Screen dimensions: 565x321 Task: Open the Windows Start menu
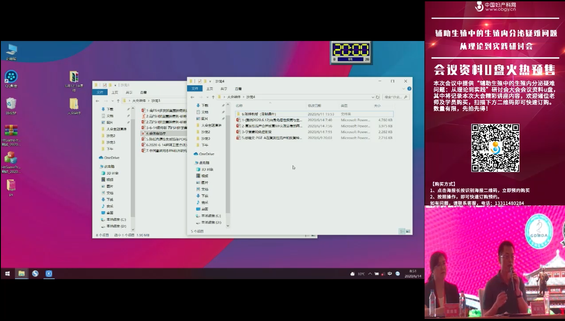(8, 273)
